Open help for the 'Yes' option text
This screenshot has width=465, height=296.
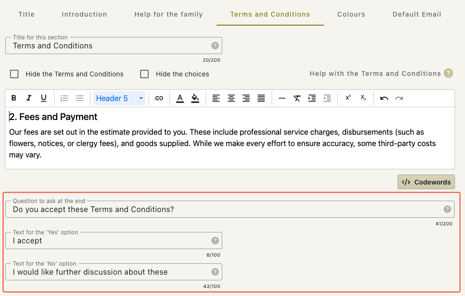(x=215, y=240)
